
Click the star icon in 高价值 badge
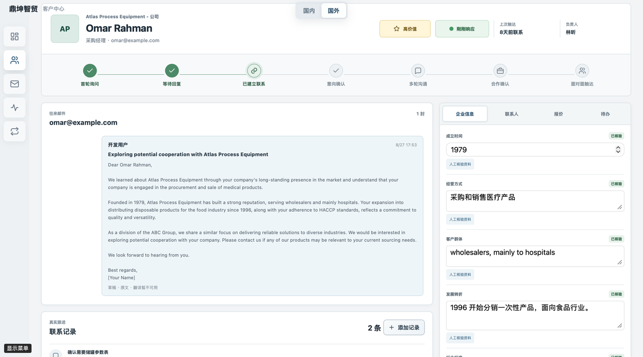tap(396, 29)
